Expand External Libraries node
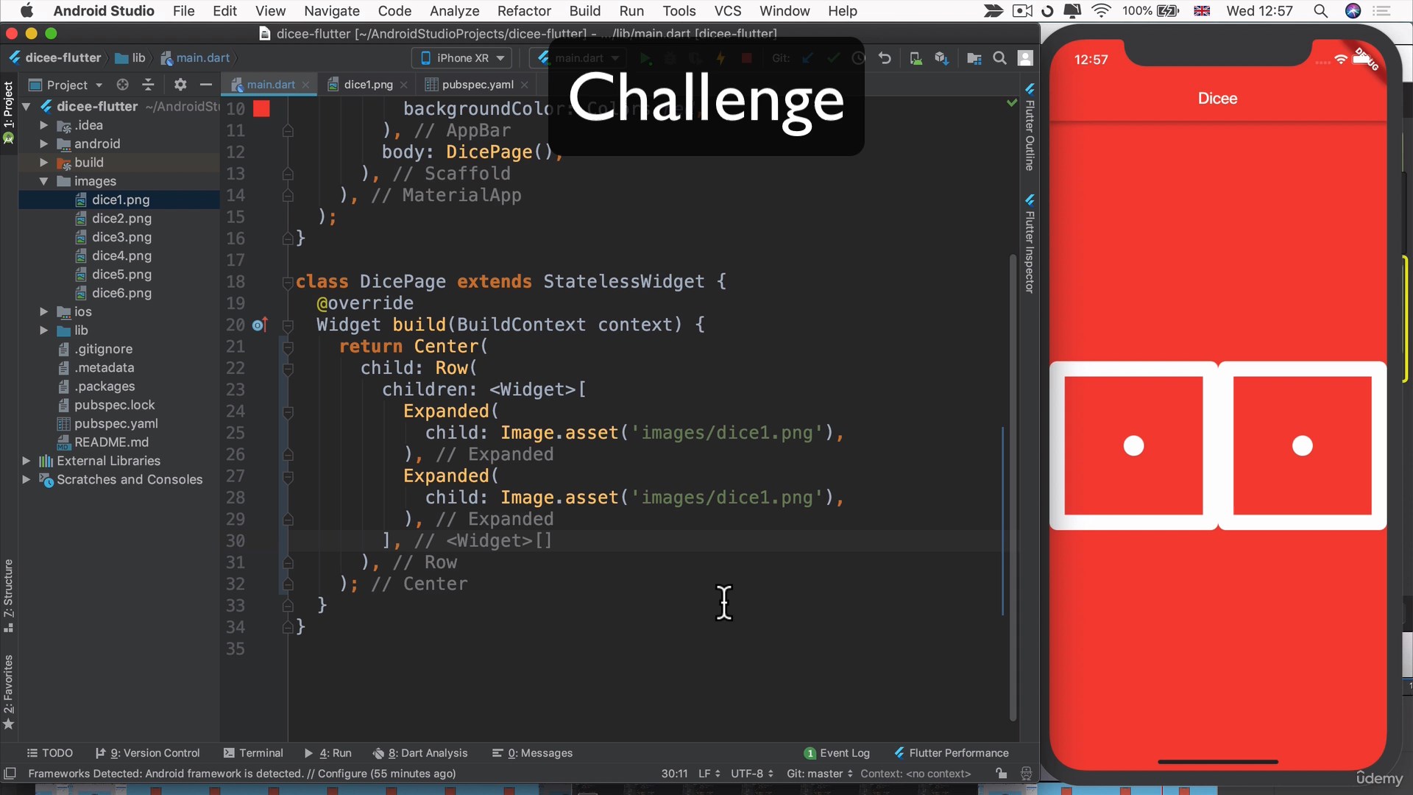1413x795 pixels. coord(26,461)
